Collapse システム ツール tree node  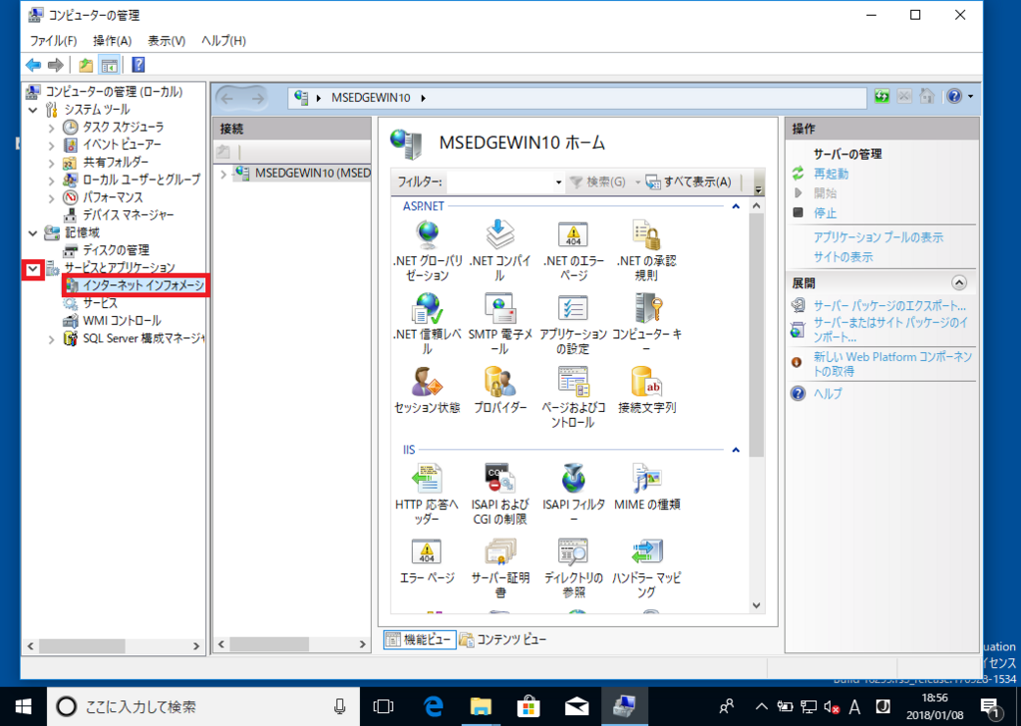(x=33, y=110)
